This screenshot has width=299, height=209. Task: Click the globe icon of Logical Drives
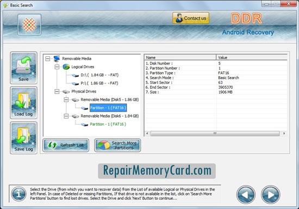66,67
